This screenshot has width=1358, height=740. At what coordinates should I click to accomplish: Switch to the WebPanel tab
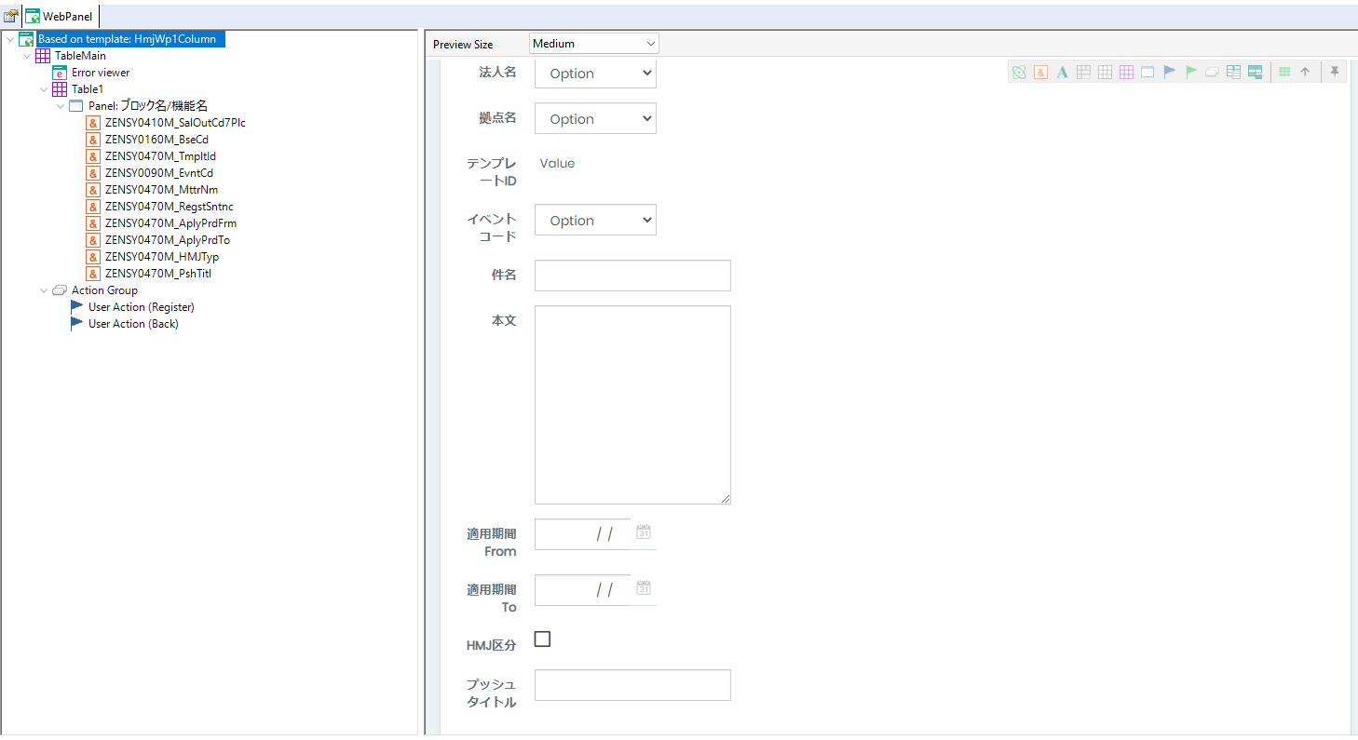pos(61,16)
